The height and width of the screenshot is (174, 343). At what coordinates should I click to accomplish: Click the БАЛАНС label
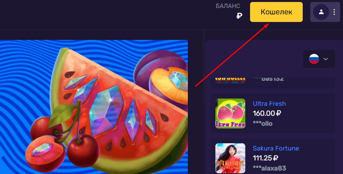tap(228, 6)
